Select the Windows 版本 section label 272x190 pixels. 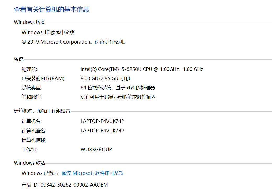click(30, 22)
